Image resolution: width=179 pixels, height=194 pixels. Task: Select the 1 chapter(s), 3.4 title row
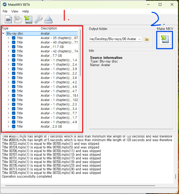pyautogui.click(x=42, y=109)
